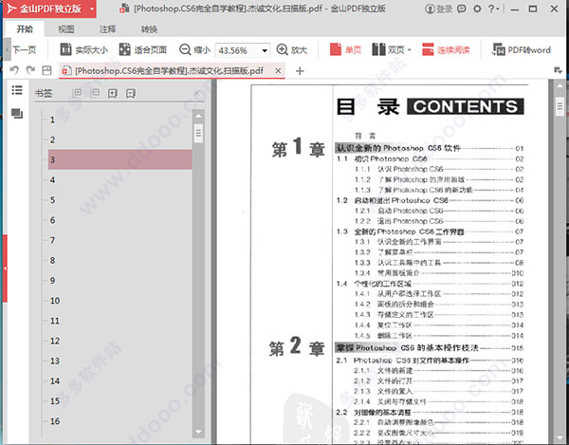Viewport: 569px width, 445px height.
Task: Click the redo arrow icon
Action: point(30,70)
